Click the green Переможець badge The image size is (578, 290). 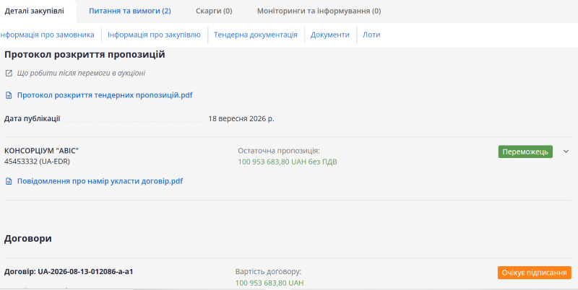(x=525, y=151)
